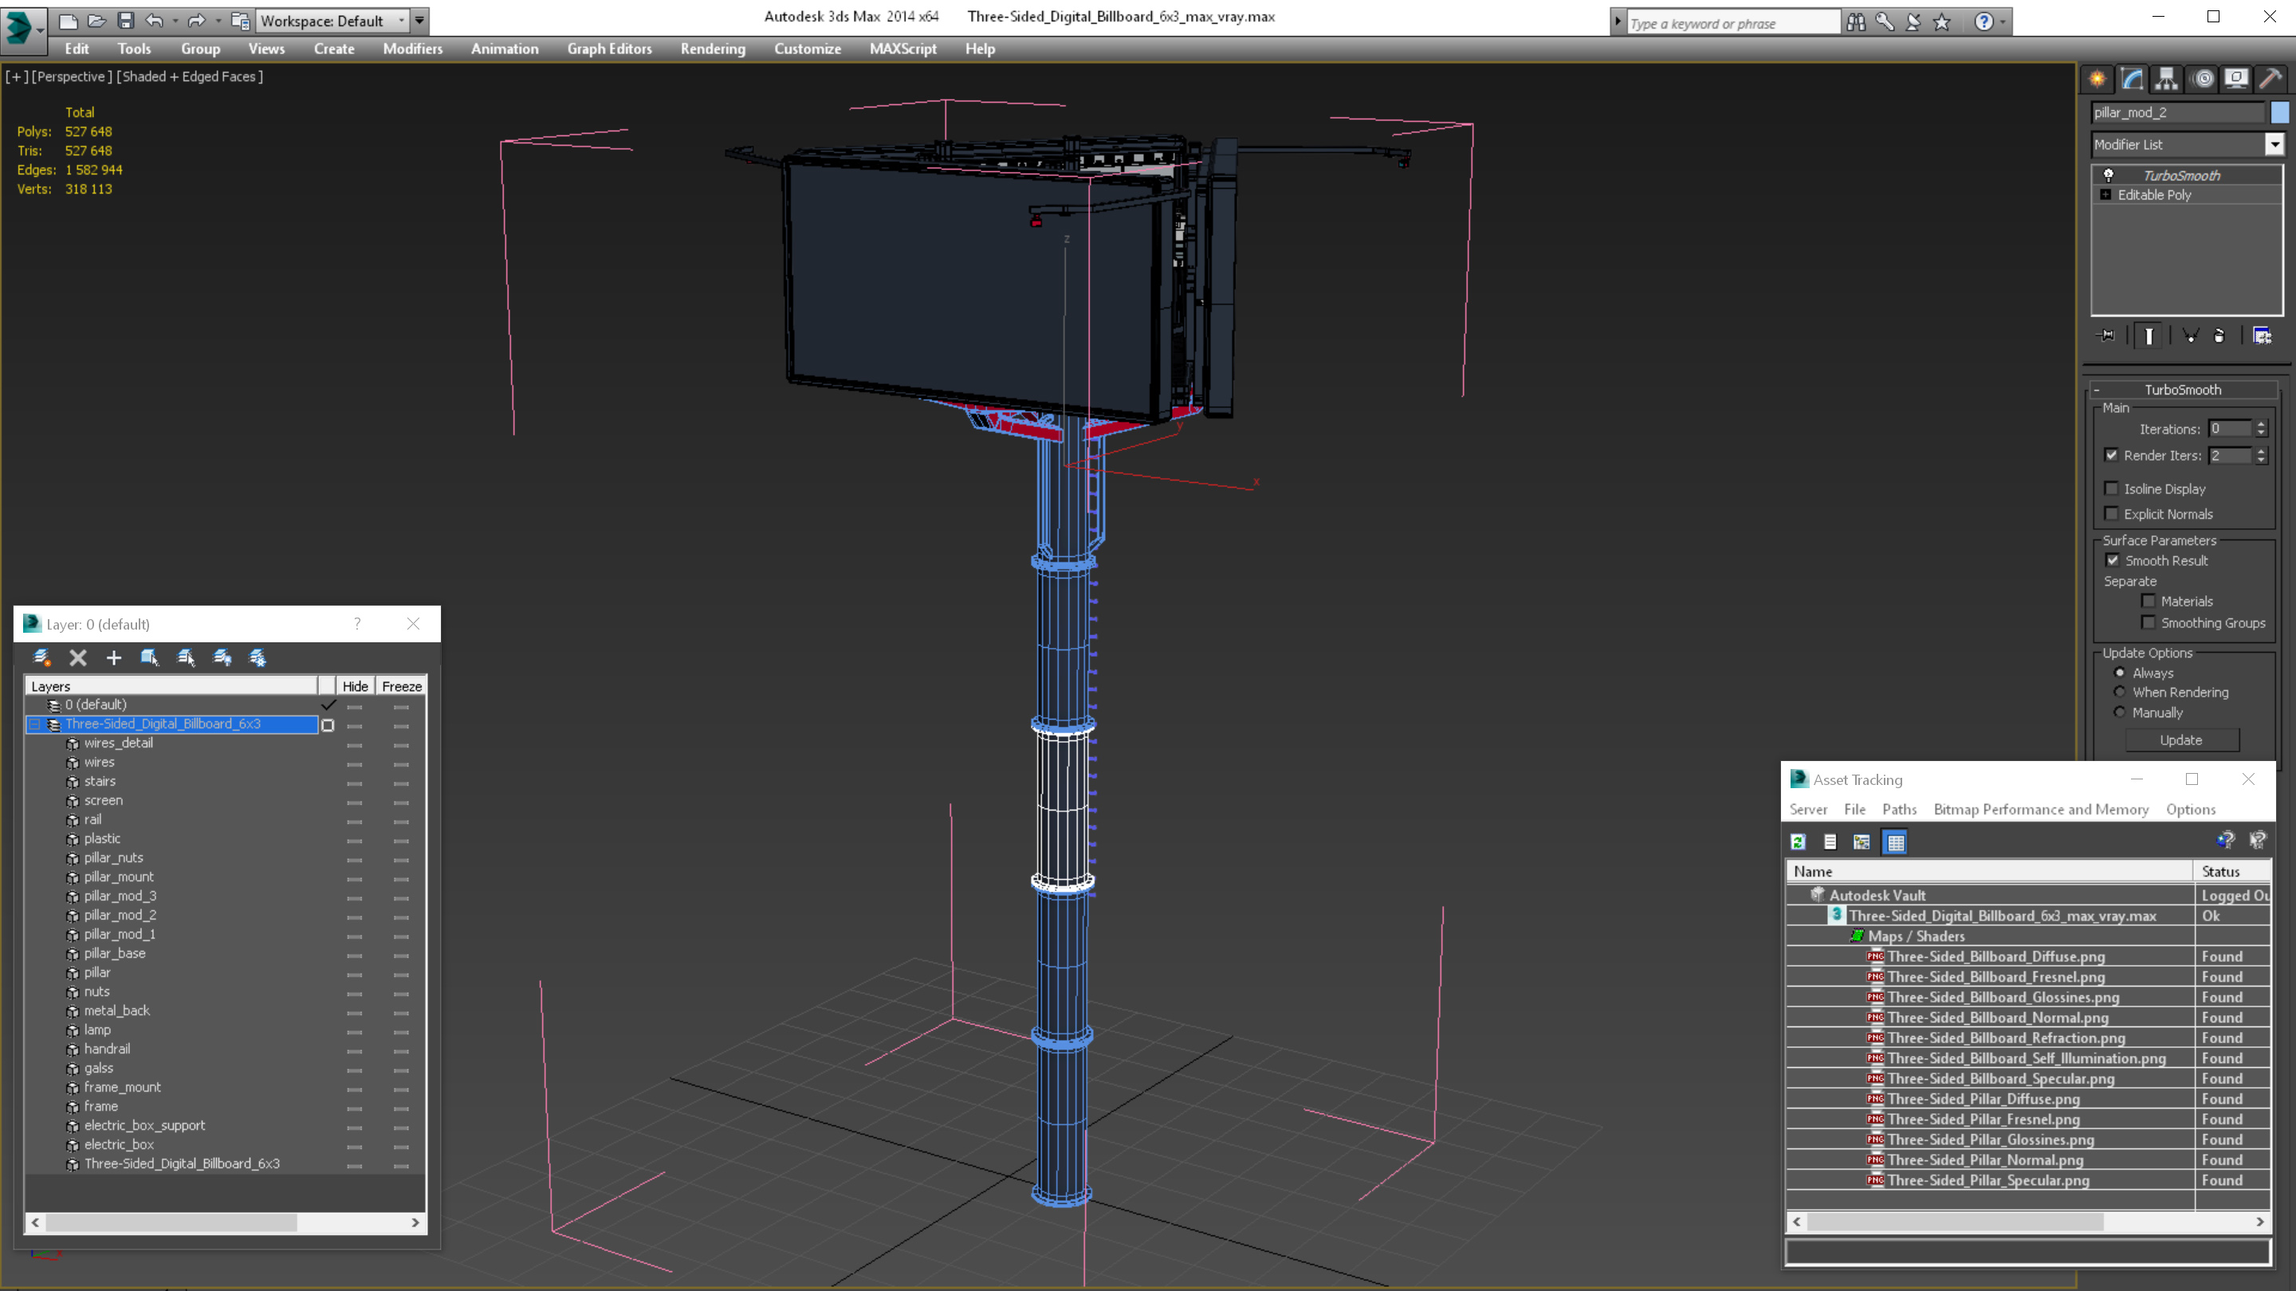
Task: Switch Asset Tracking to table view
Action: click(x=1895, y=842)
